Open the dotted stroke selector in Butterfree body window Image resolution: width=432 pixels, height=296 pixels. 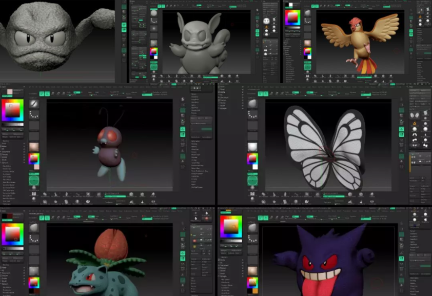34,114
